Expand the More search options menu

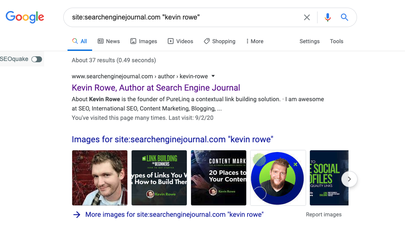[x=255, y=41]
